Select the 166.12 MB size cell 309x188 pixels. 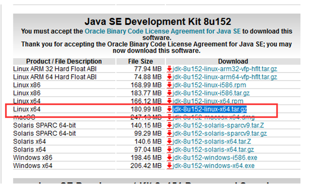point(146,101)
